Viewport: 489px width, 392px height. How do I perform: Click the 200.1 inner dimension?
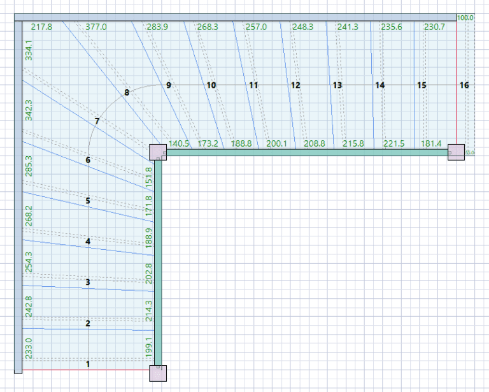click(x=276, y=143)
